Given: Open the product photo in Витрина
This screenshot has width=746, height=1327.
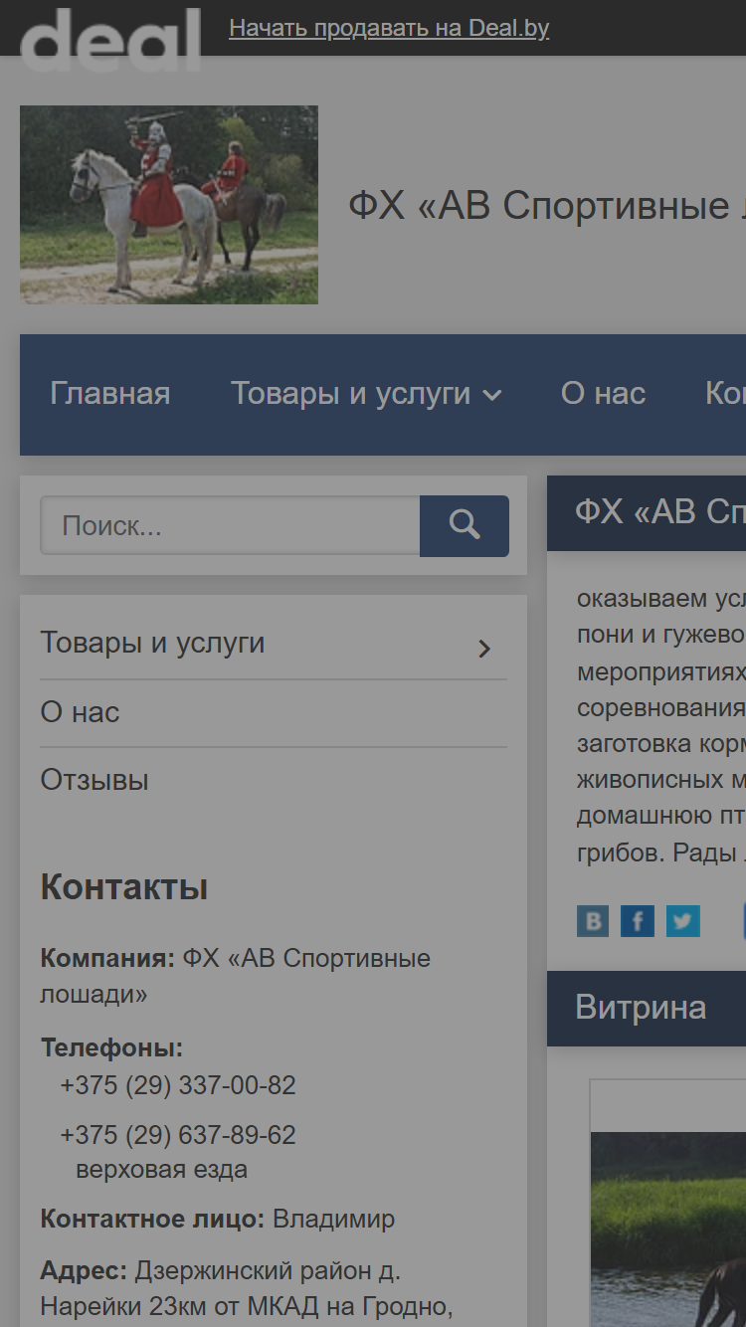Looking at the screenshot, I should (668, 1229).
